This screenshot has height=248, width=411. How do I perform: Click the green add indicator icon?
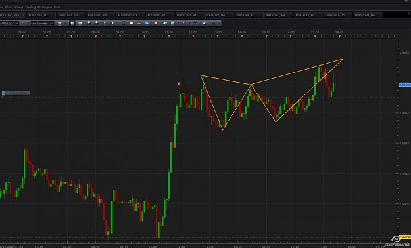[124, 23]
